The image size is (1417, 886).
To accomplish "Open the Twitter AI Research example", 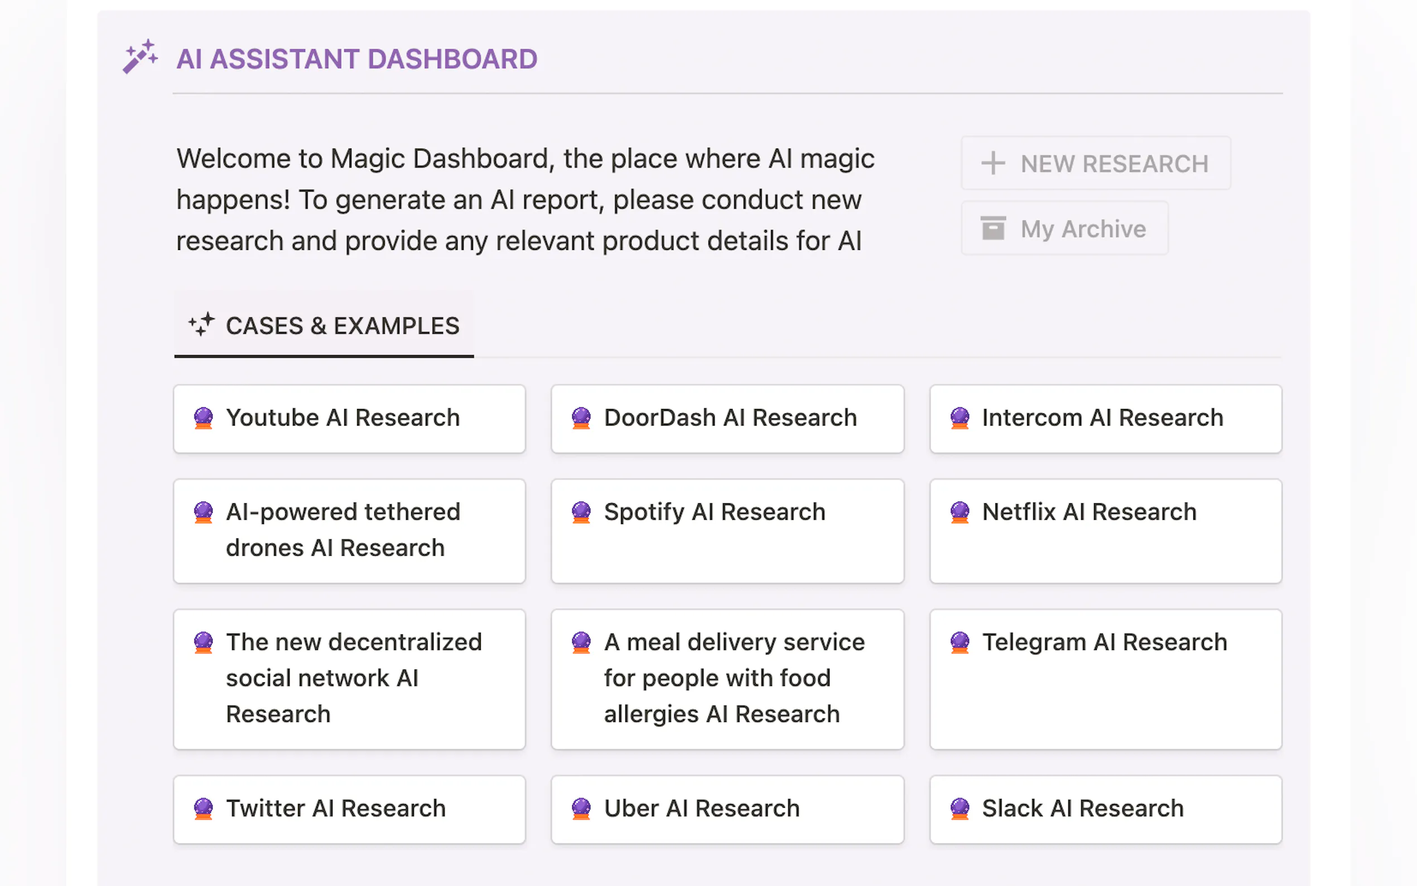I will (349, 808).
